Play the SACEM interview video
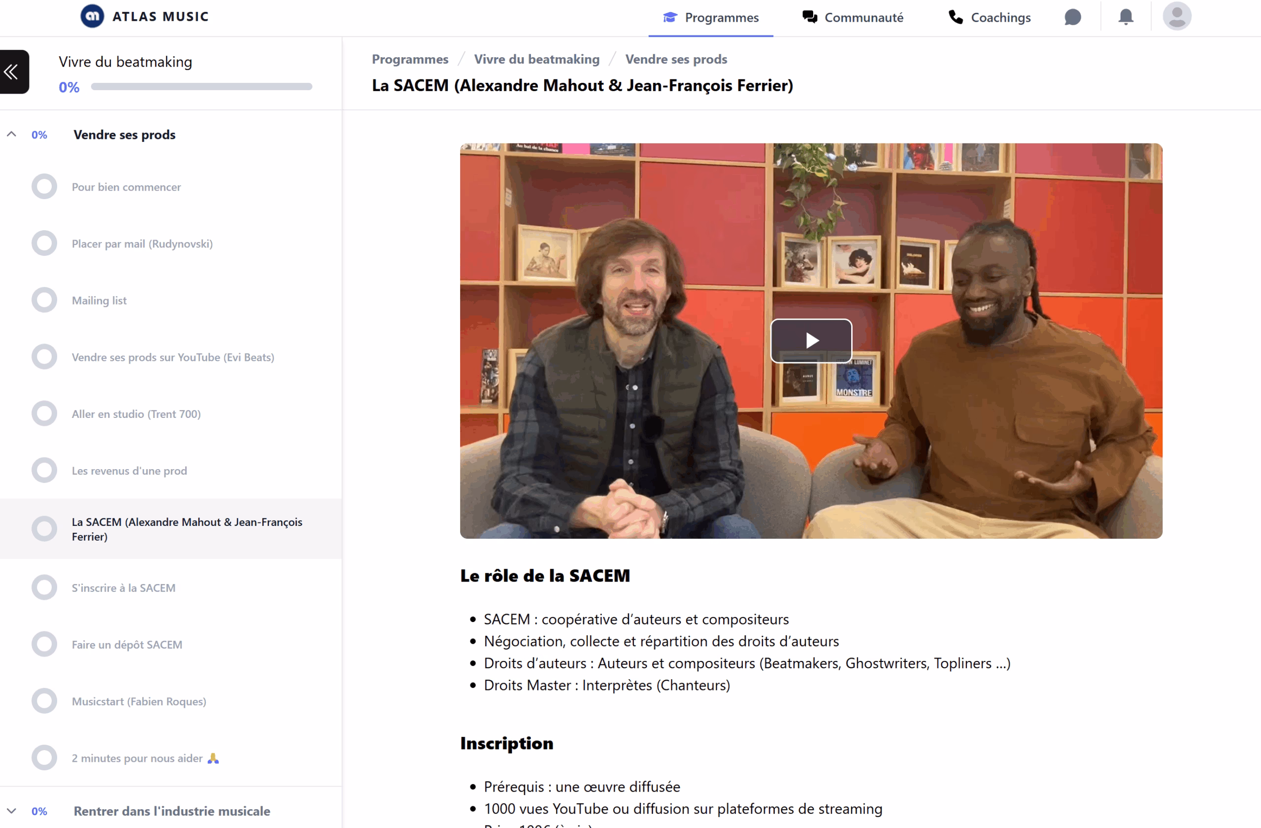Screen dimensions: 1261x828 click(811, 340)
